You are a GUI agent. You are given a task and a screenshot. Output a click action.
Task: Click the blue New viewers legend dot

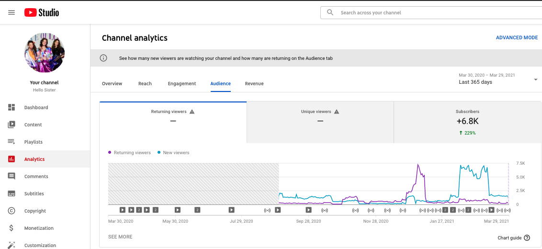coord(159,152)
